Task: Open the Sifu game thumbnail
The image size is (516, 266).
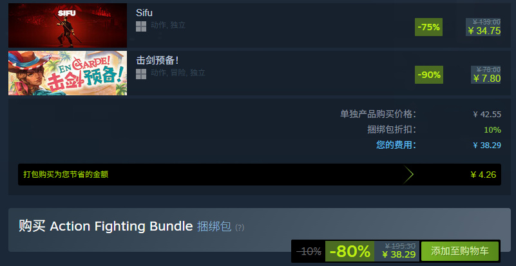Action: click(68, 25)
